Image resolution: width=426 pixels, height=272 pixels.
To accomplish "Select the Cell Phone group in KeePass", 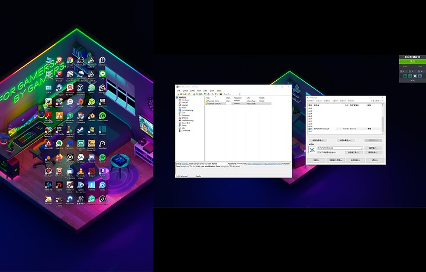I will pos(186,130).
